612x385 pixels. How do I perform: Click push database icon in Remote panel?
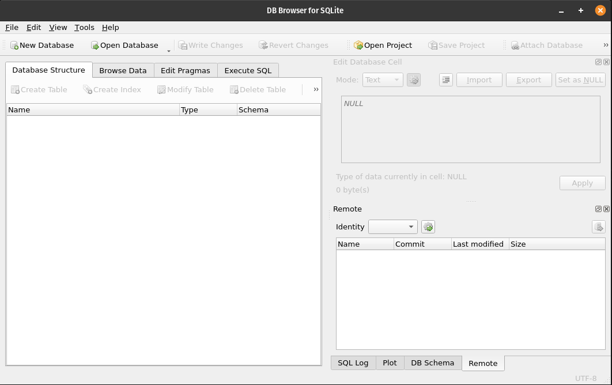tap(598, 227)
